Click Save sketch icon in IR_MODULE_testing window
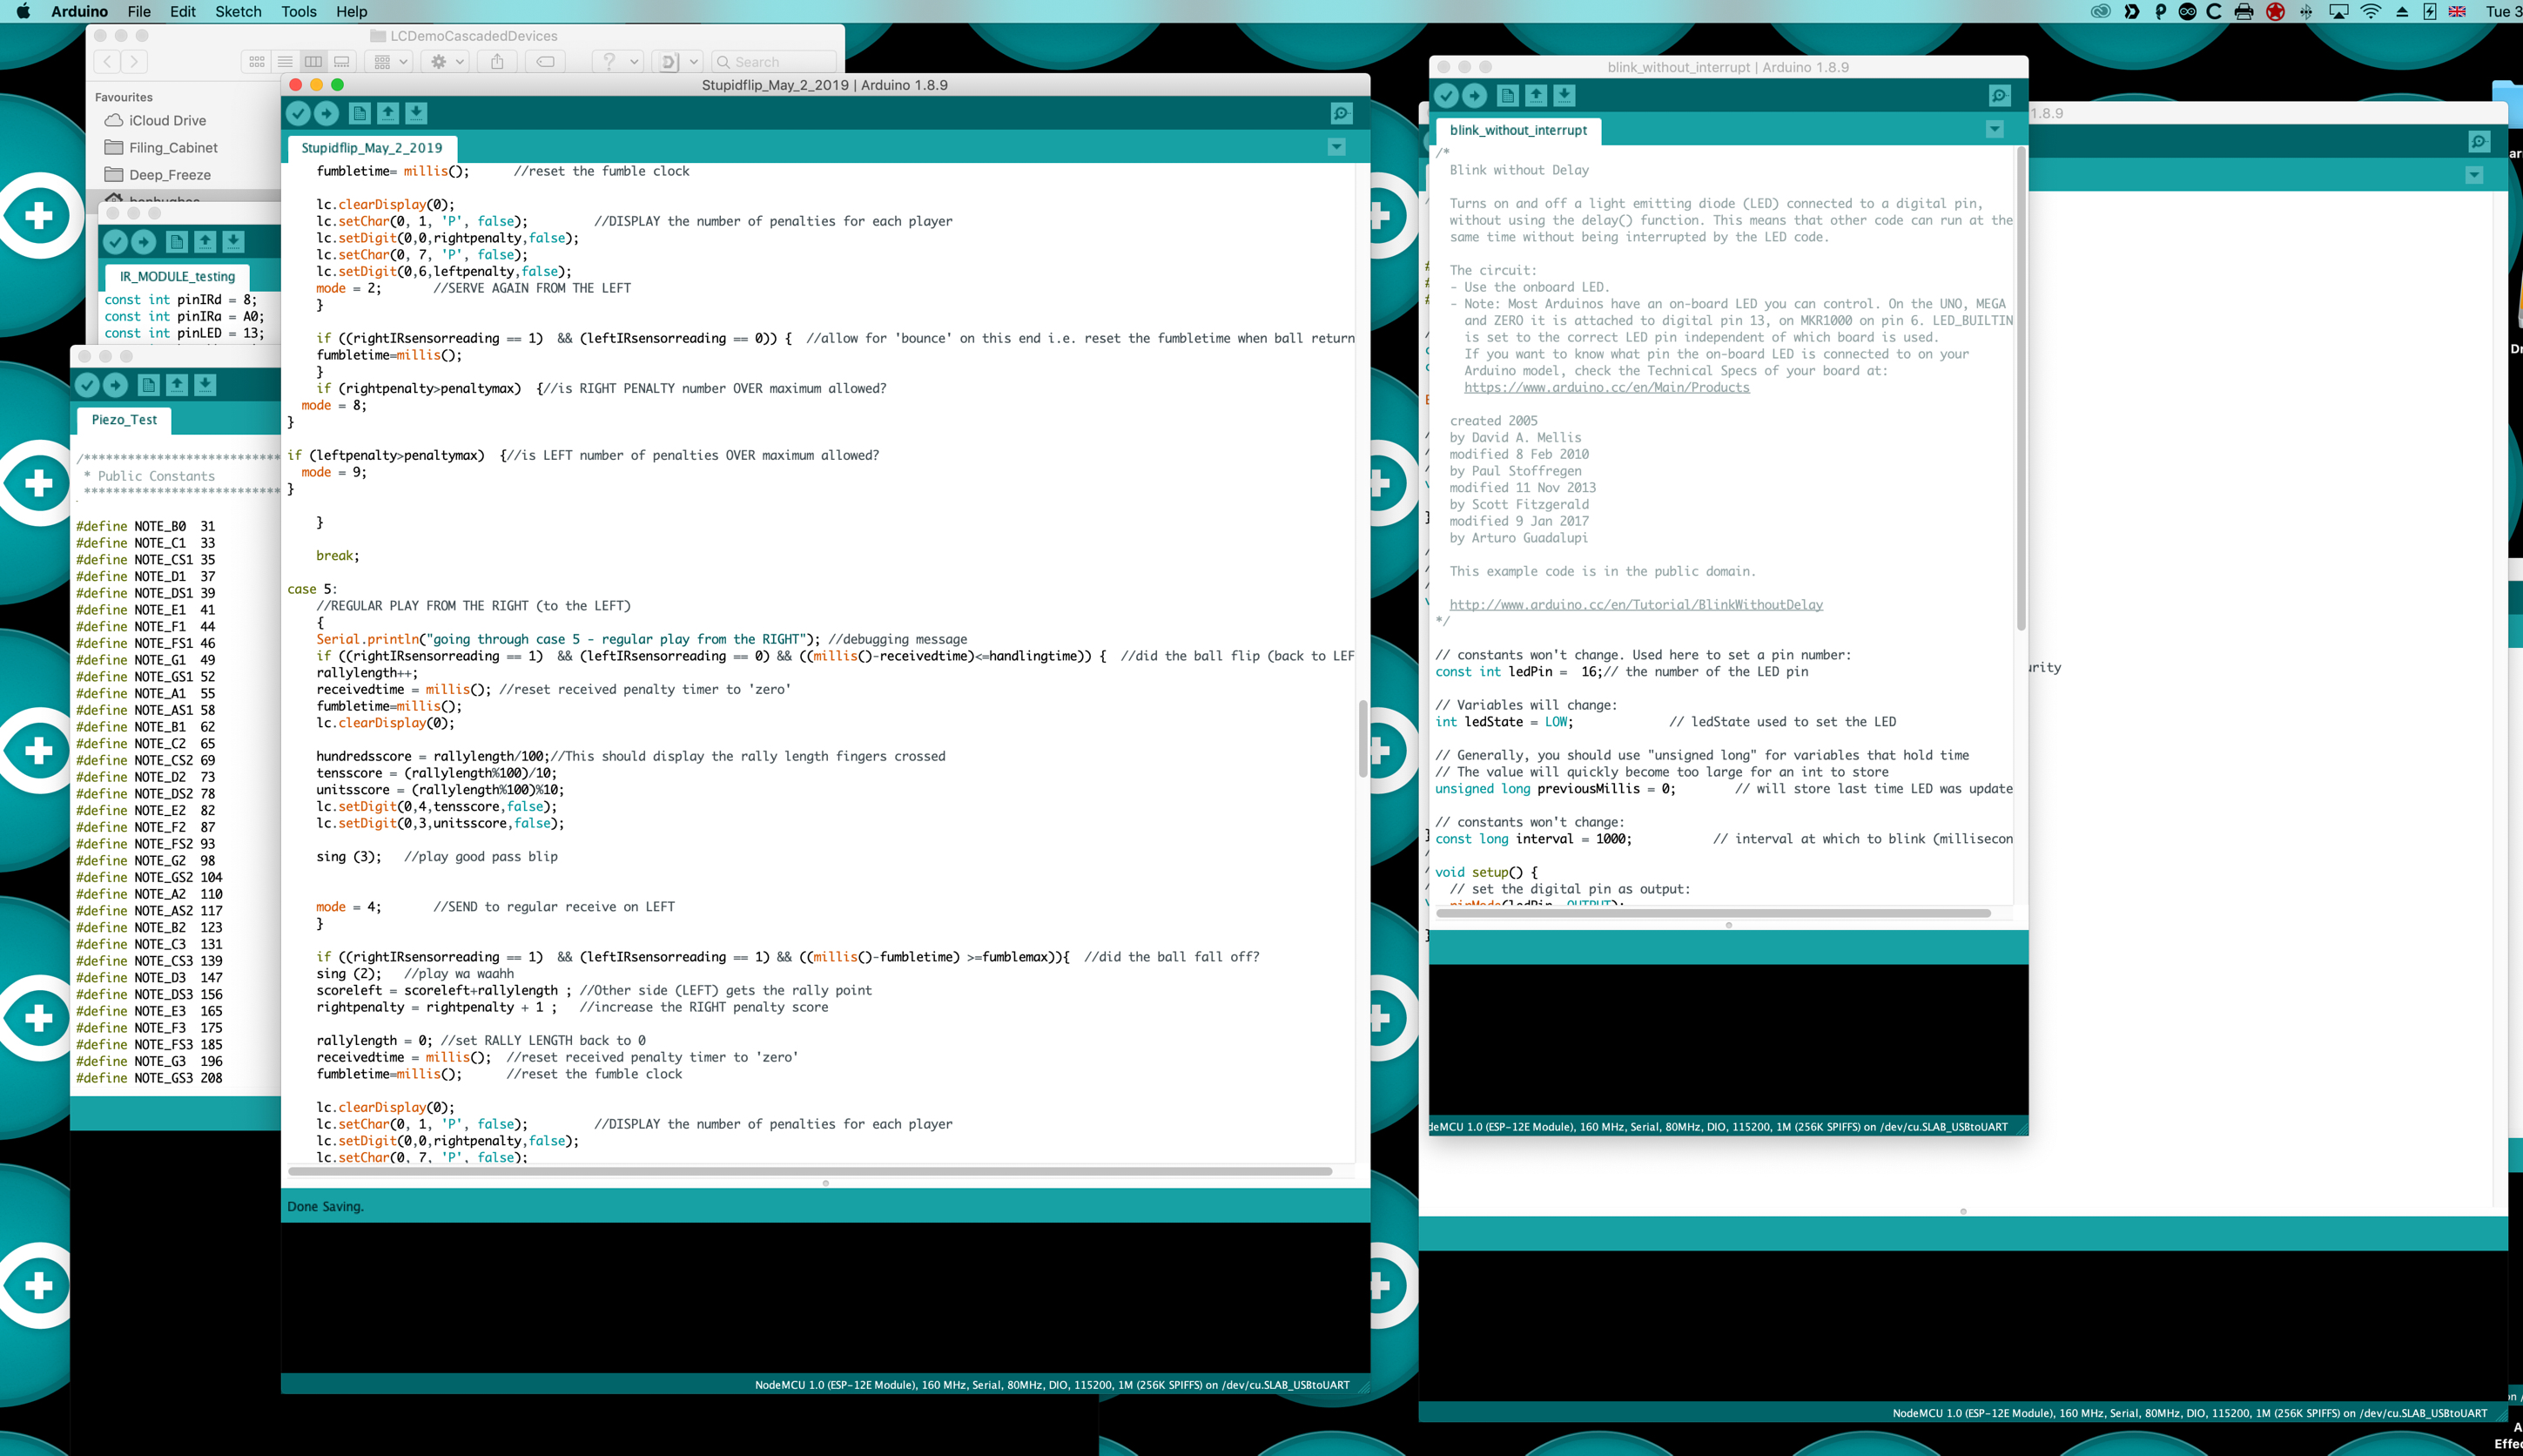The height and width of the screenshot is (1456, 2523). pyautogui.click(x=233, y=241)
